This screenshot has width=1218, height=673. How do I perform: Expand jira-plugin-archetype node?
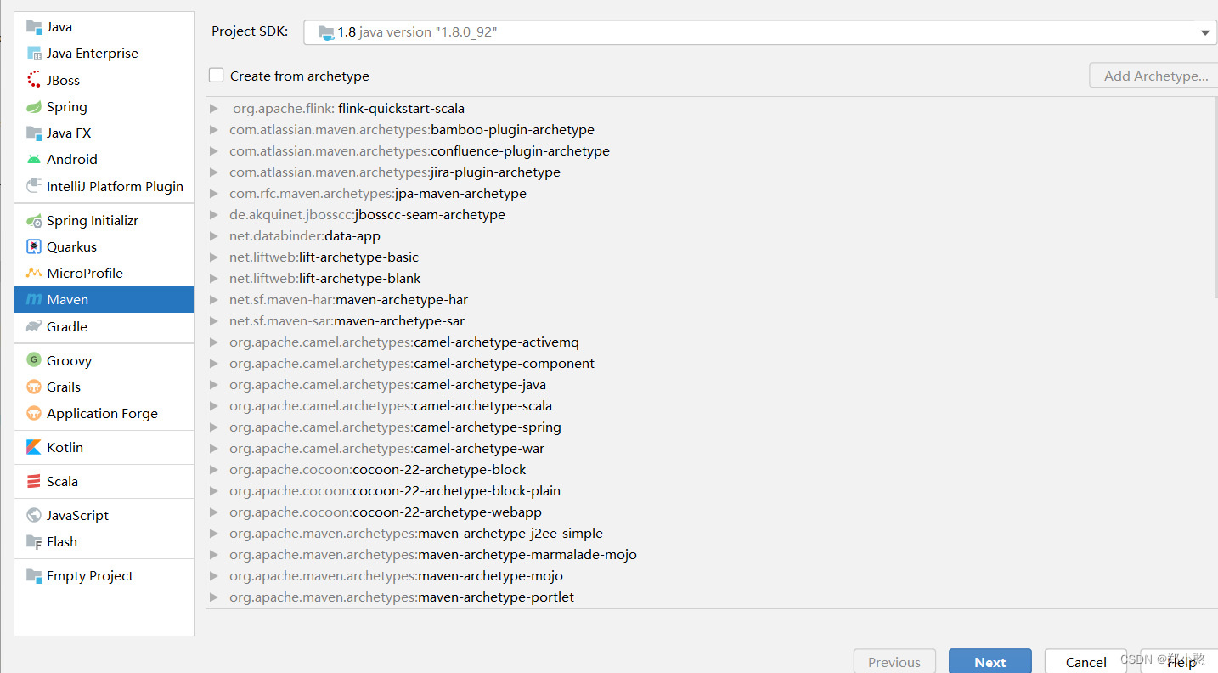[x=214, y=172]
